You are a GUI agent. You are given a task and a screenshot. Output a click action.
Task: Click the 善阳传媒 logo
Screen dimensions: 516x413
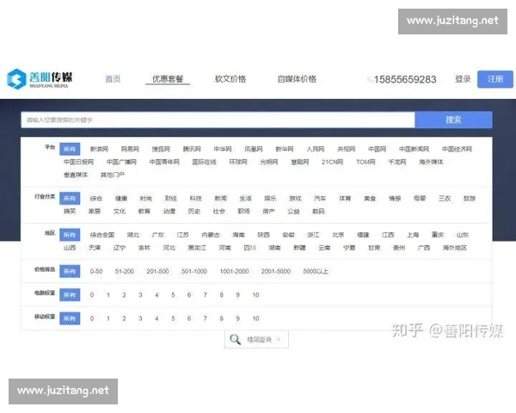coord(40,78)
